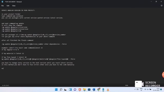Screen dimensions: 164x92
Task: Open VLC media player from taskbar
Action: (x=108, y=89)
